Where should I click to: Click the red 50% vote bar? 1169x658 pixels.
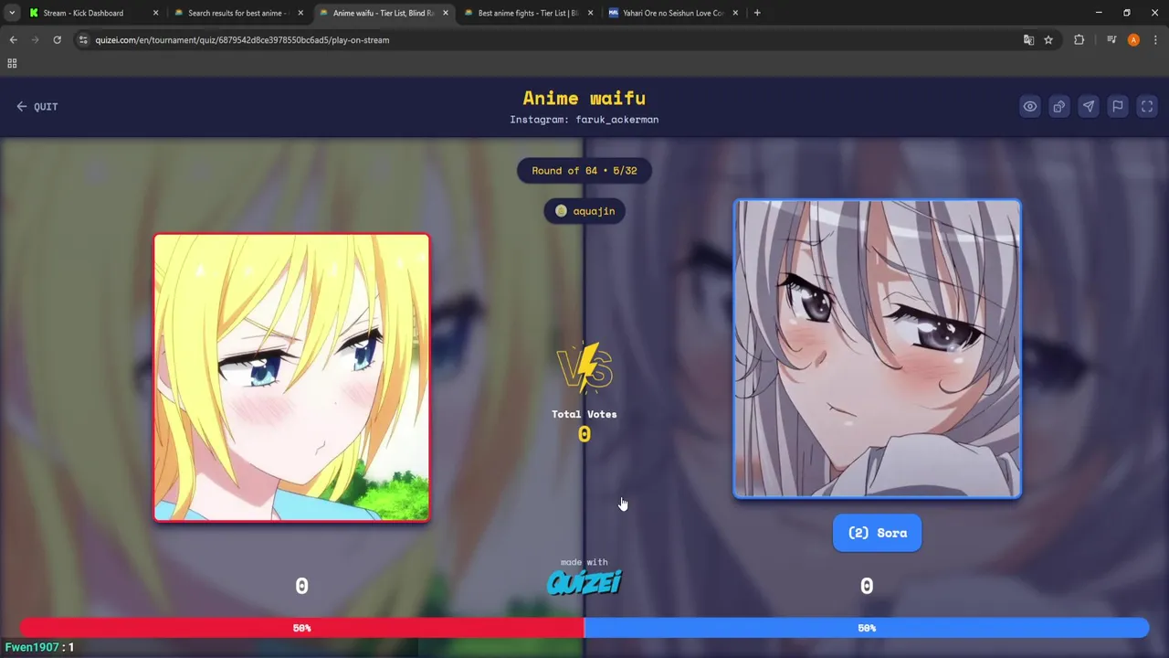301,628
